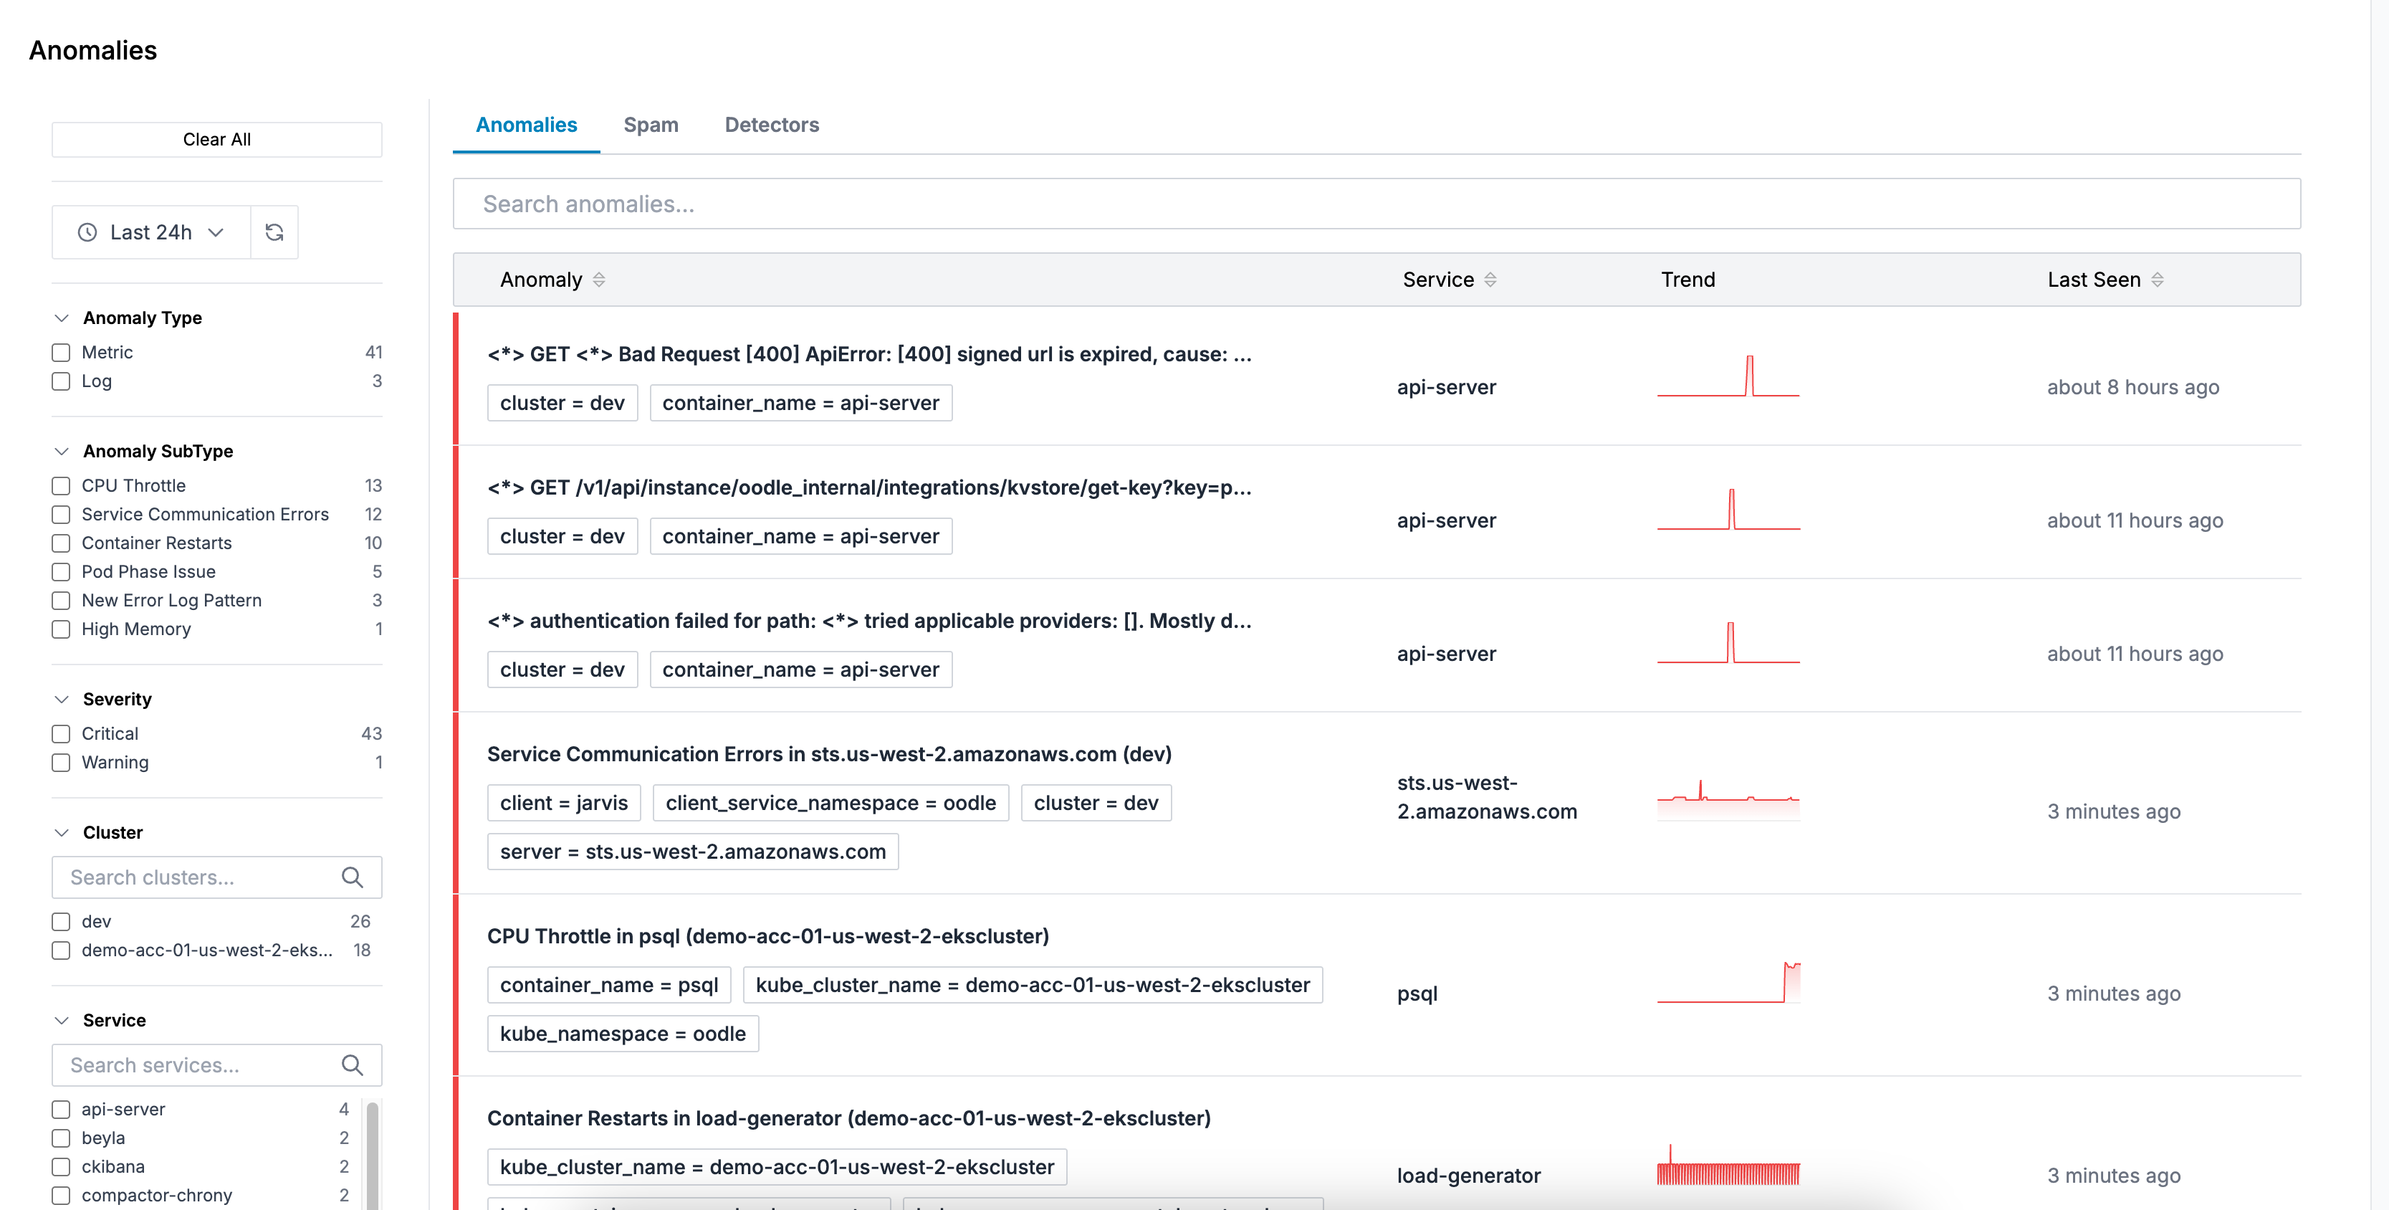Click the sort icon next to Last Seen
Image resolution: width=2389 pixels, height=1210 pixels.
click(2157, 280)
